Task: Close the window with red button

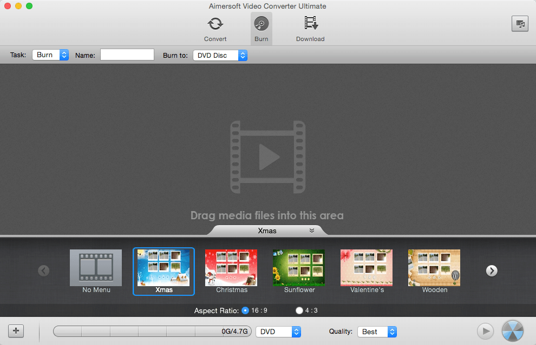Action: pyautogui.click(x=7, y=6)
